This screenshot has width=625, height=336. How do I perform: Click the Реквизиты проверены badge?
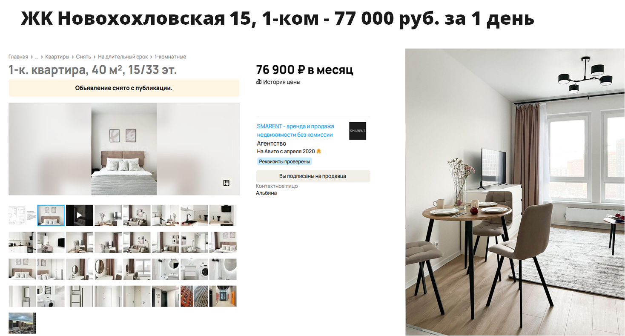tap(284, 161)
